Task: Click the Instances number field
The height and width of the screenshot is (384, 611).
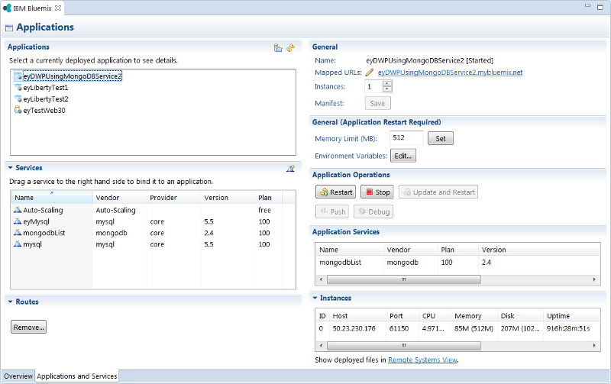Action: (x=373, y=86)
